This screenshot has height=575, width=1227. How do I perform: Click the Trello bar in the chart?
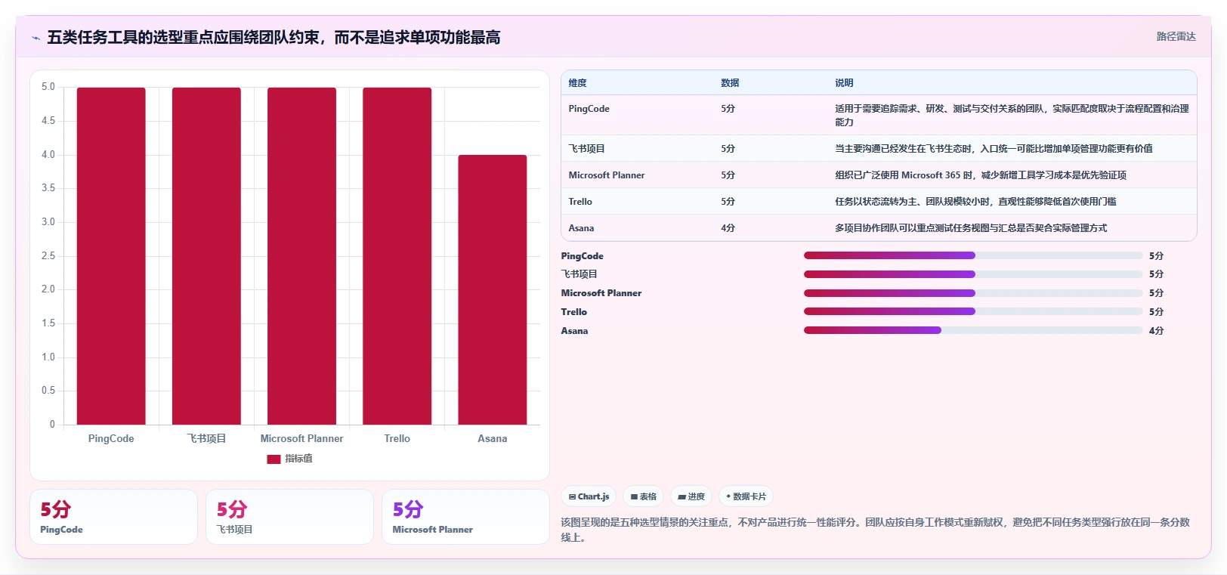(x=397, y=256)
